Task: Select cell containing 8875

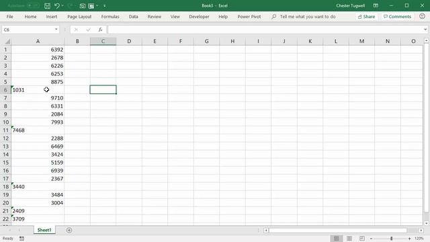Action: click(38, 82)
